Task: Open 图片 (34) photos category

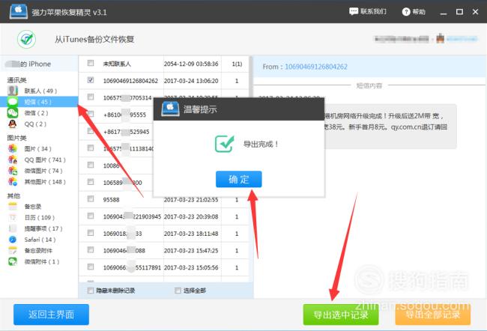Action: click(x=37, y=149)
